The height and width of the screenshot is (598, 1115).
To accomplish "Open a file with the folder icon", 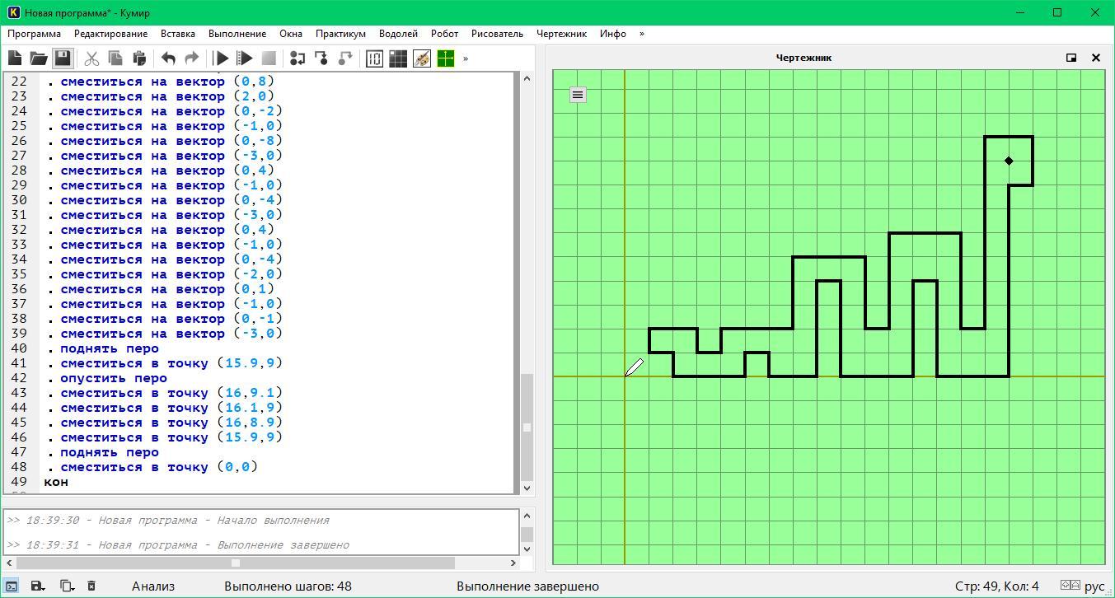I will (39, 58).
